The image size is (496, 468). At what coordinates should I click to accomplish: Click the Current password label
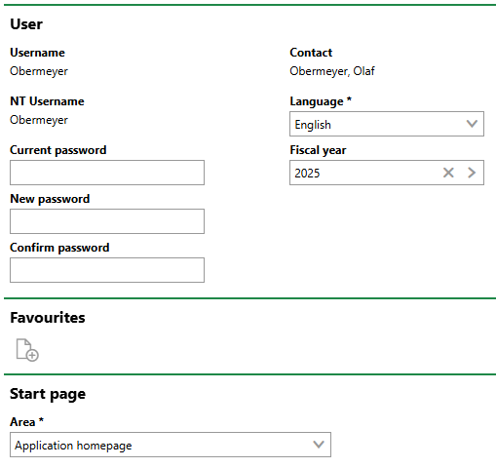tap(58, 150)
